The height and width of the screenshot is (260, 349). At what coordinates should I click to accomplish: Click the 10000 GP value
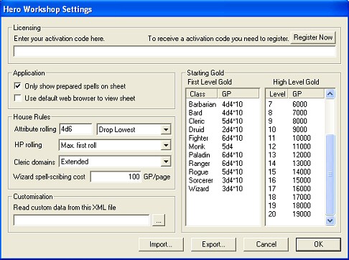pos(302,138)
